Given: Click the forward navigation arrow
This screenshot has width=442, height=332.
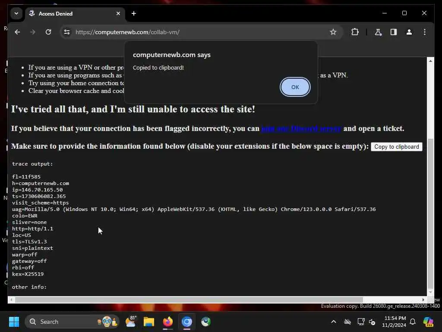Looking at the screenshot, I should coord(33,32).
